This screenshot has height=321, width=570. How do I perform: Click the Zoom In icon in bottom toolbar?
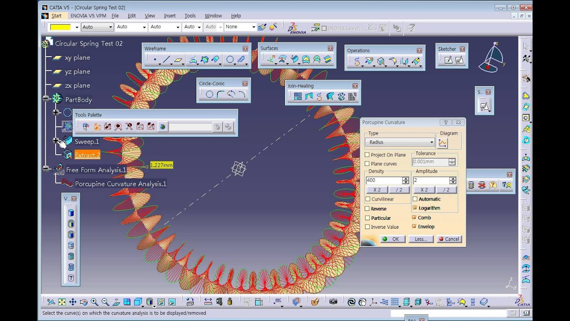pyautogui.click(x=94, y=302)
